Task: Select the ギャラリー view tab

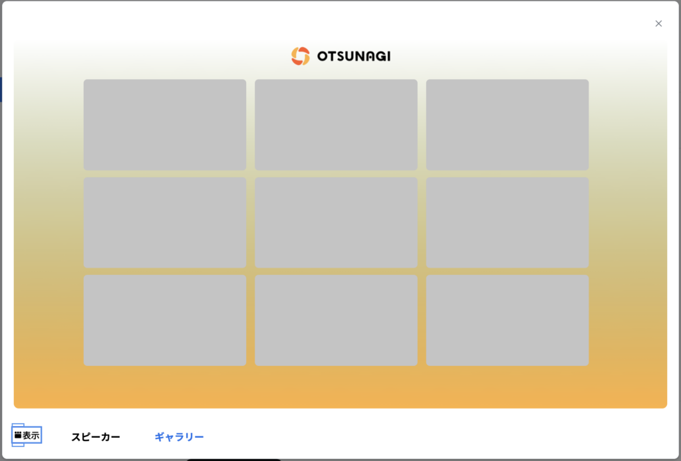Action: point(179,437)
